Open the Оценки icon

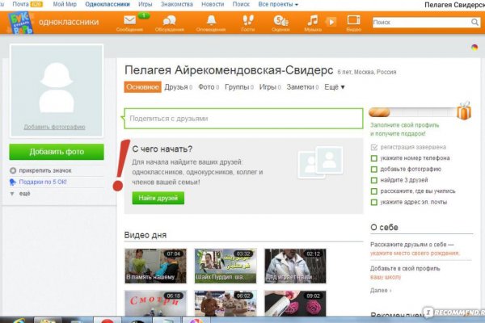[280, 19]
